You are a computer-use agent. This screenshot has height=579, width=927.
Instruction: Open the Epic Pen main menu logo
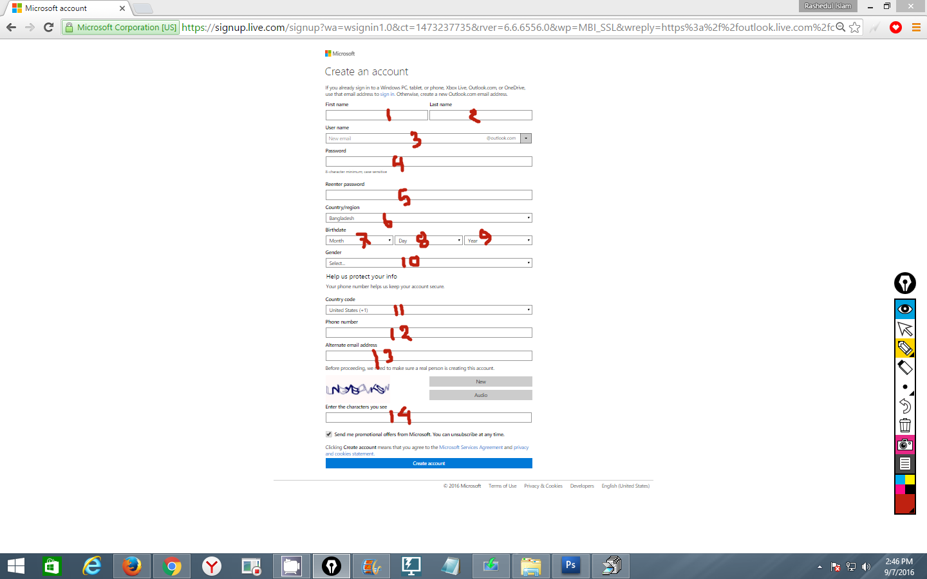[905, 283]
